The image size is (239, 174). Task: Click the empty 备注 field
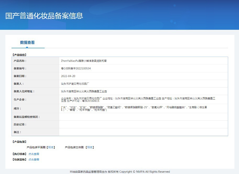tap(143, 132)
